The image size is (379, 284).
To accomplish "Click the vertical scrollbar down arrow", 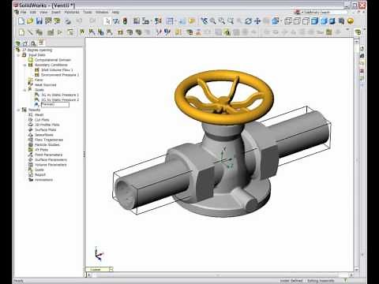I will 357,270.
